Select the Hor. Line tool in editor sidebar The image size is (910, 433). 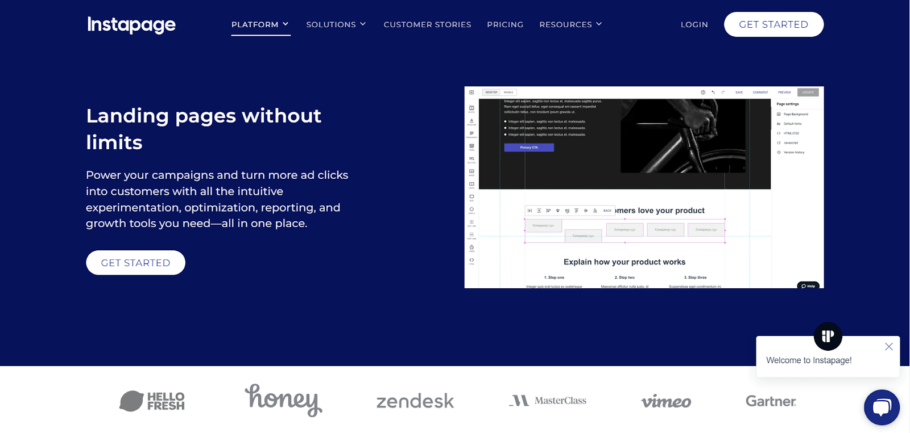(471, 236)
